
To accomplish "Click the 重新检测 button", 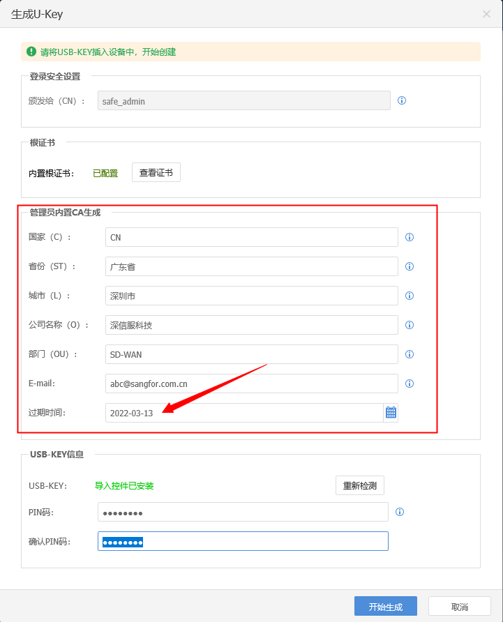I will tap(360, 485).
